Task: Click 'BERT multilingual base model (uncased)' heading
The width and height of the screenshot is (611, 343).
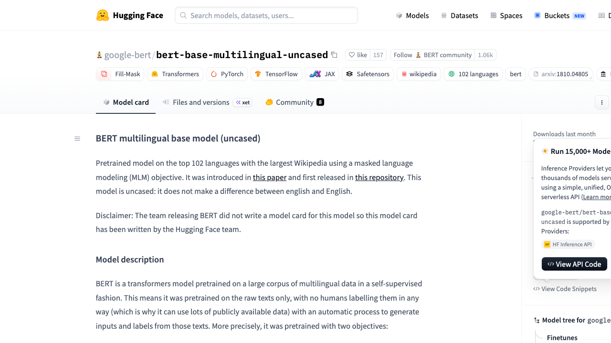Action: 178,139
